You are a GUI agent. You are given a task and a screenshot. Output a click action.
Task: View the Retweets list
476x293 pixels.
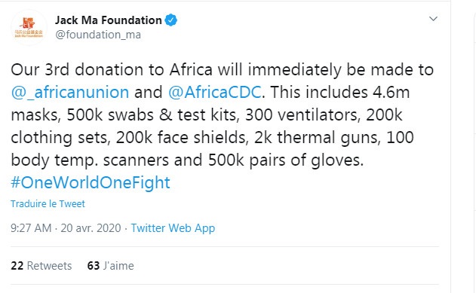[41, 266]
